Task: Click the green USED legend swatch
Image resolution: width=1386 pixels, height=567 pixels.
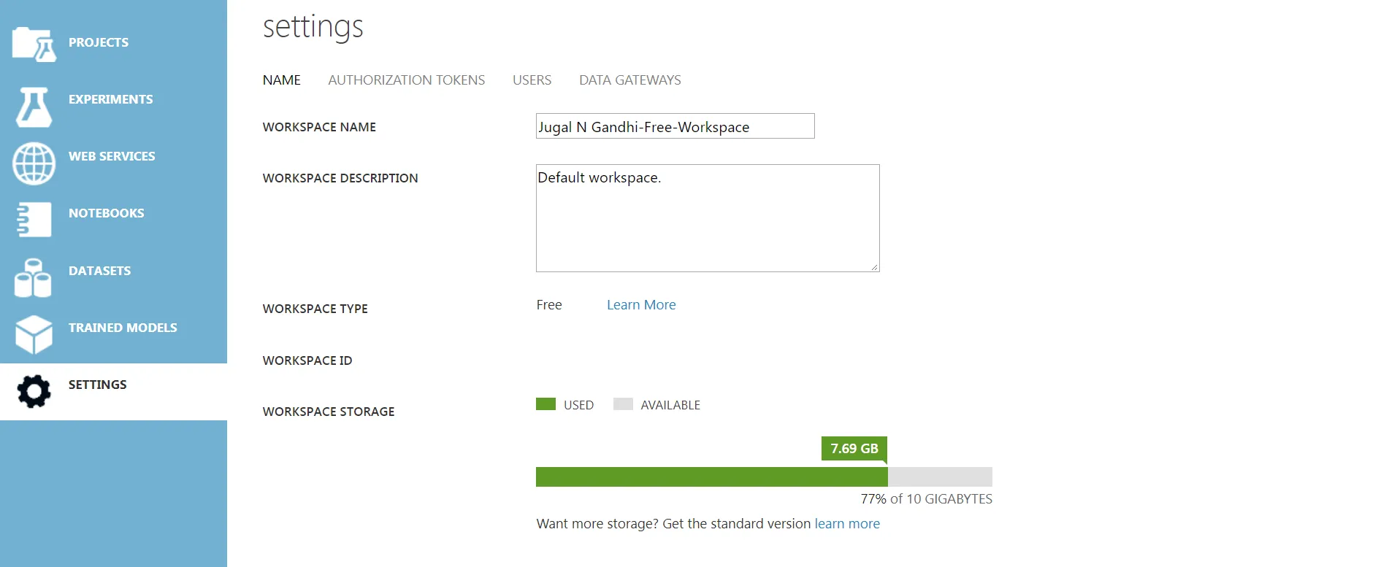Action: point(546,404)
